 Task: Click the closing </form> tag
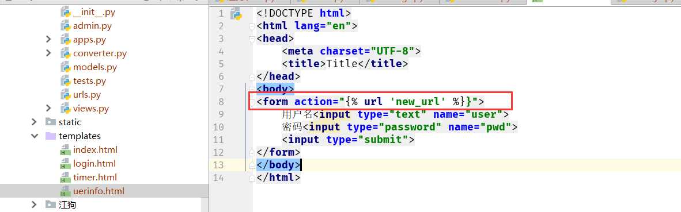[x=278, y=153]
